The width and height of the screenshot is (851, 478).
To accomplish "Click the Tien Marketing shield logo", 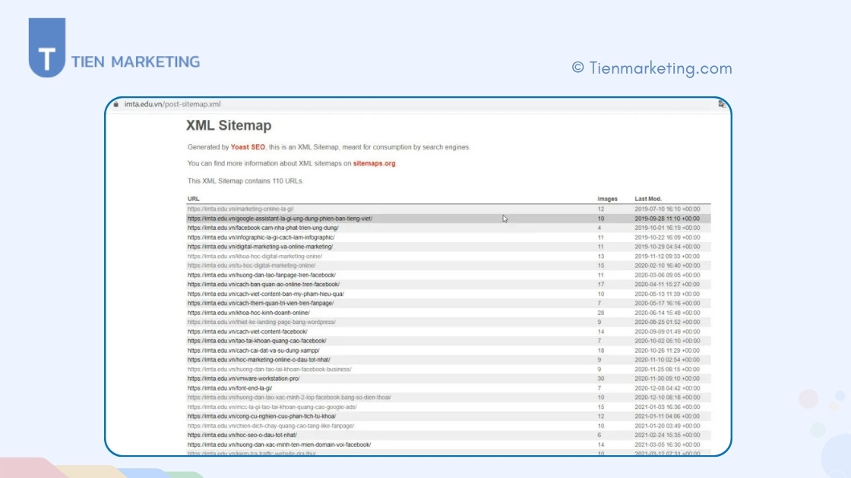I will point(47,49).
